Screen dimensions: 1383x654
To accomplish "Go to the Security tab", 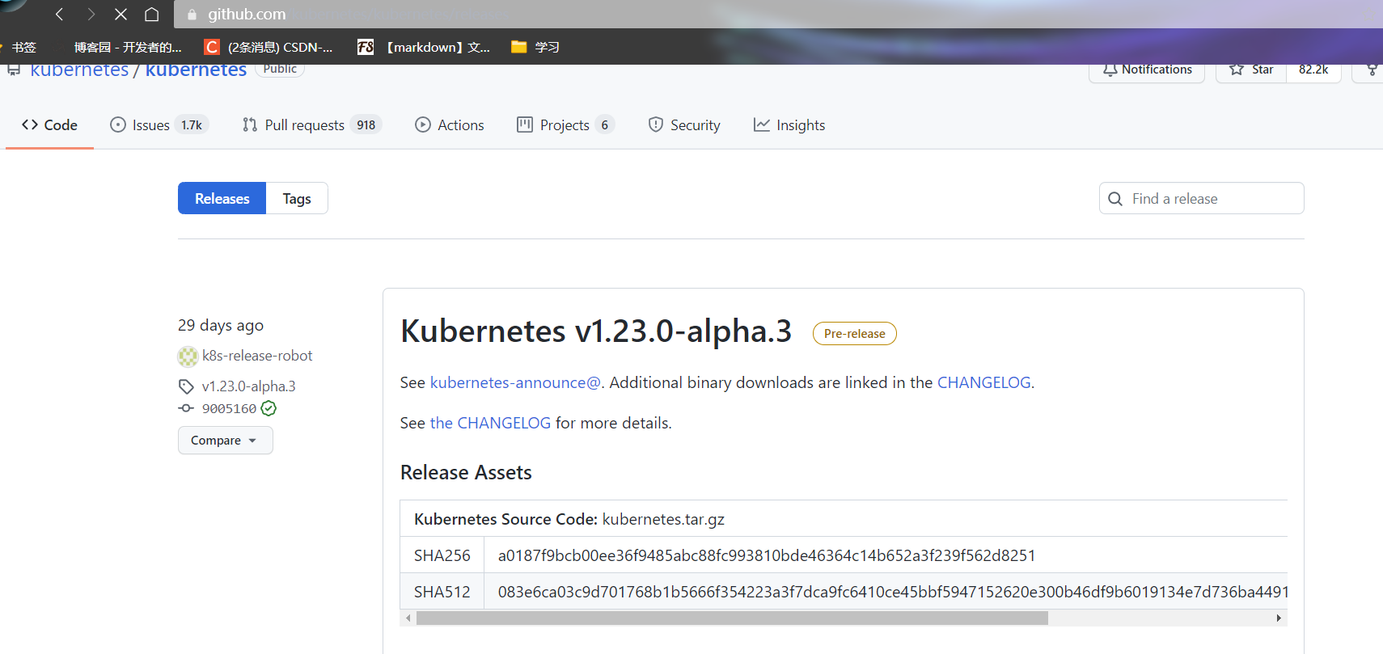I will click(x=684, y=124).
